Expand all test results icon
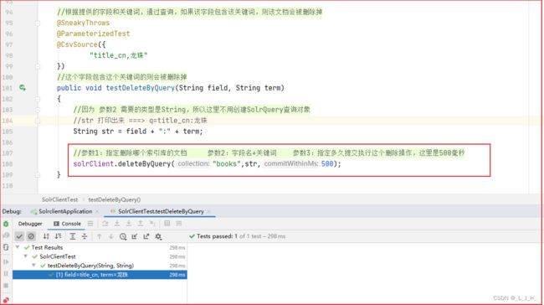544x305 pixels. pos(73,236)
